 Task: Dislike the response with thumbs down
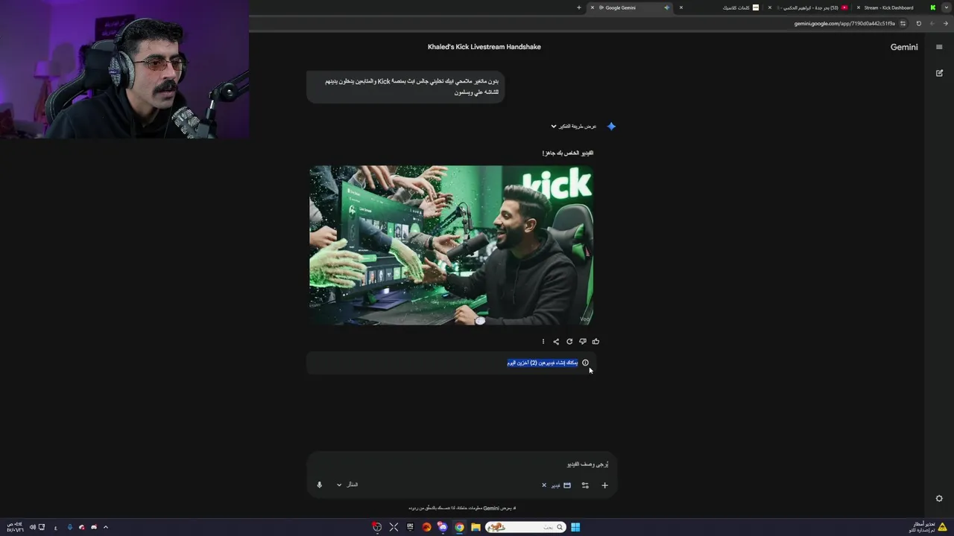pos(583,342)
